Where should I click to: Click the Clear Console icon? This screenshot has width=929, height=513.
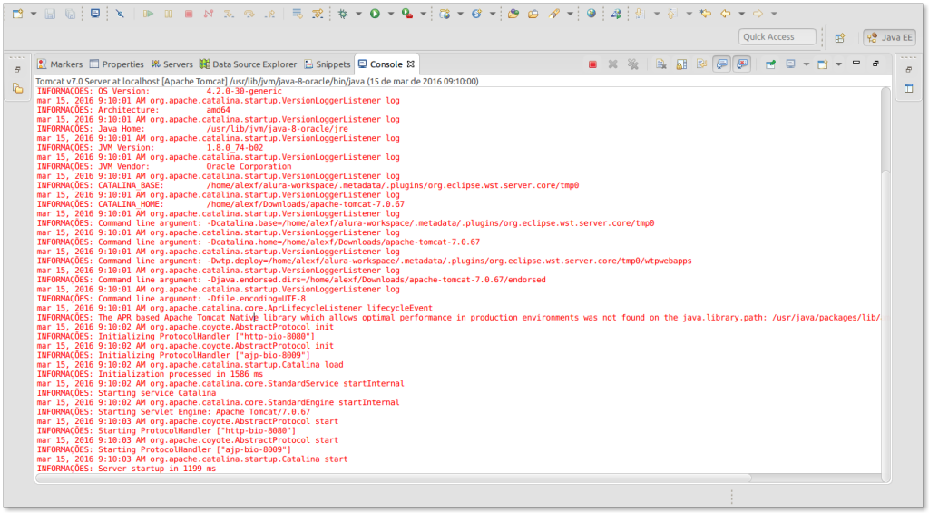[661, 64]
